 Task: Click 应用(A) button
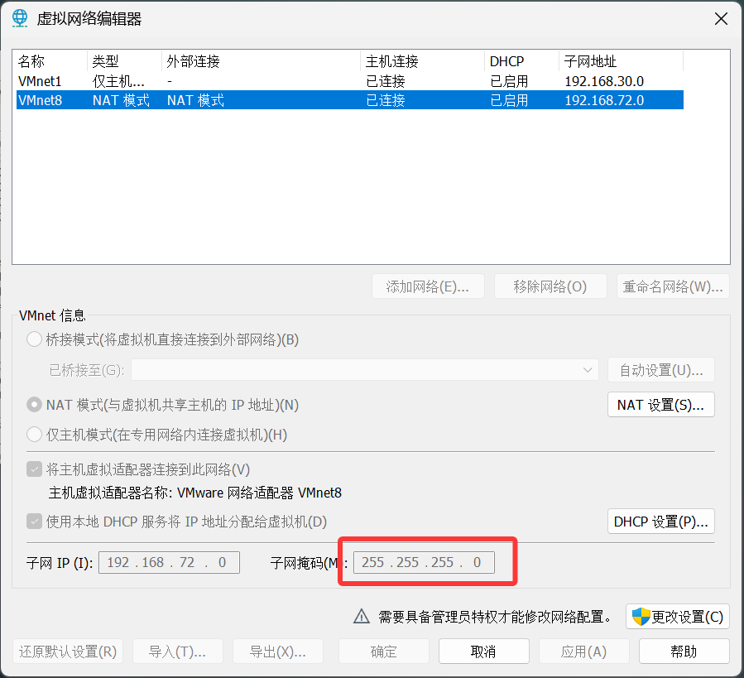click(584, 652)
